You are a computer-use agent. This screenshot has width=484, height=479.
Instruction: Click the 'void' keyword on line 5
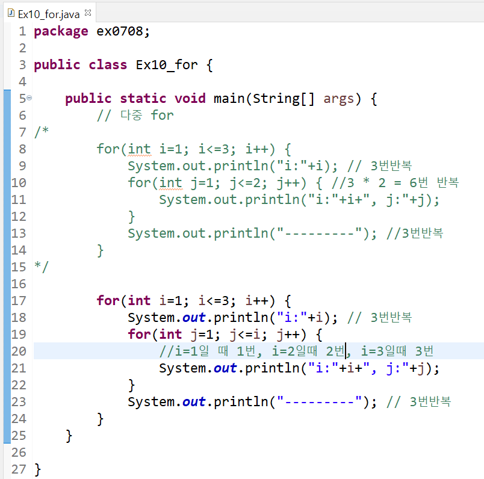[190, 99]
